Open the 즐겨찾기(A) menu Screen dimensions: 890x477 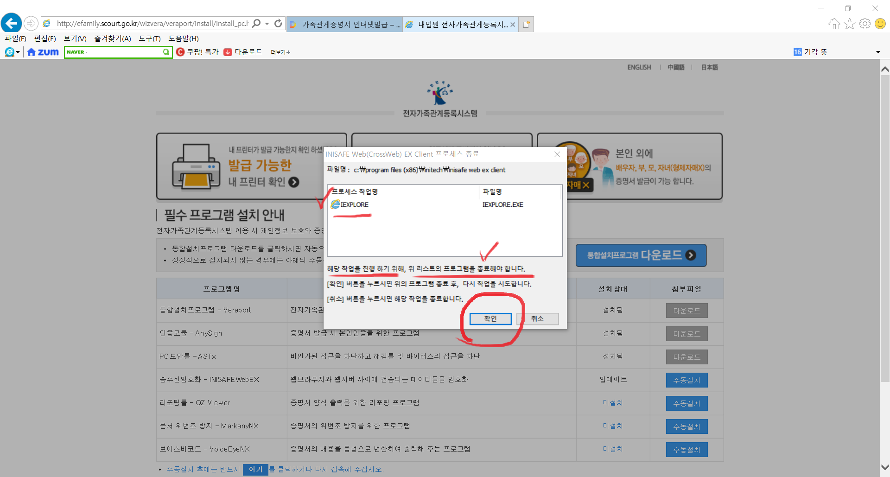113,38
